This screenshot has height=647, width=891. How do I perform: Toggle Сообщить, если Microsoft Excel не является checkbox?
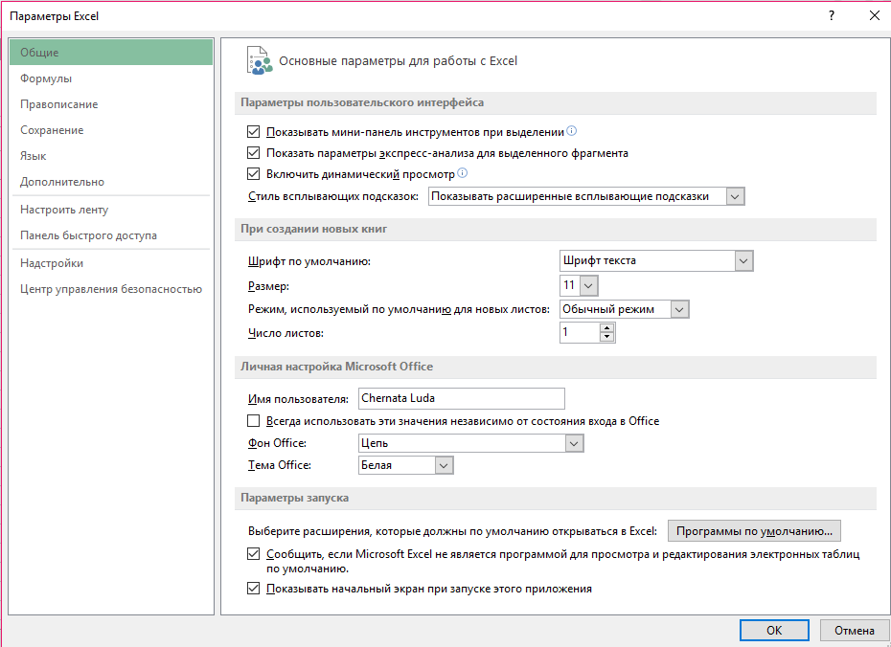254,554
